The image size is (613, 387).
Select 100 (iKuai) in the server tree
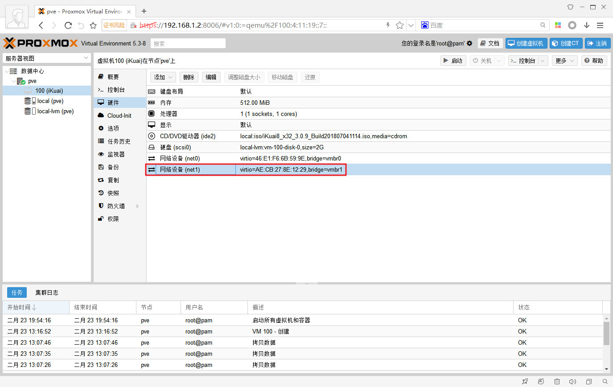47,91
